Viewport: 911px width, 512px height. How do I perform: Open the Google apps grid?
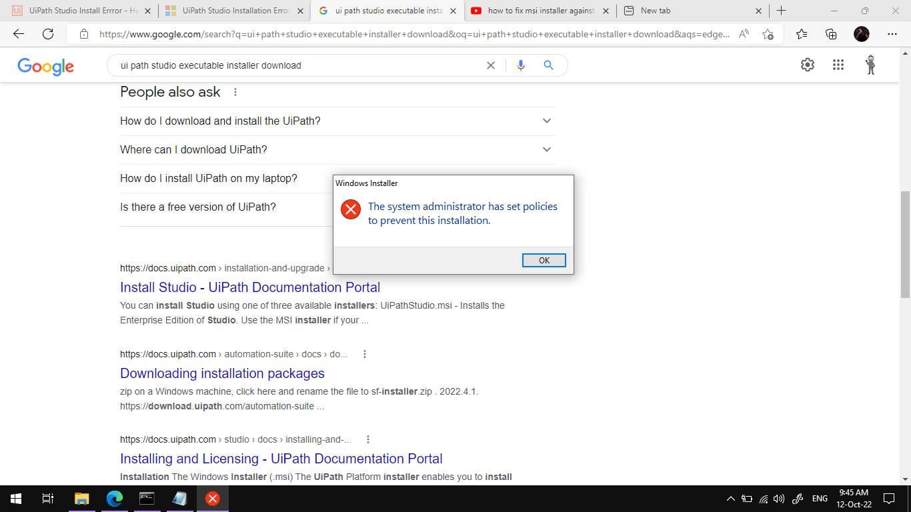[x=838, y=65]
